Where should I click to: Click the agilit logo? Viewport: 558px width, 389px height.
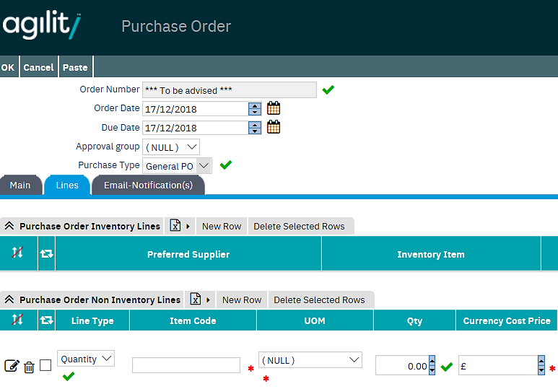click(x=42, y=27)
